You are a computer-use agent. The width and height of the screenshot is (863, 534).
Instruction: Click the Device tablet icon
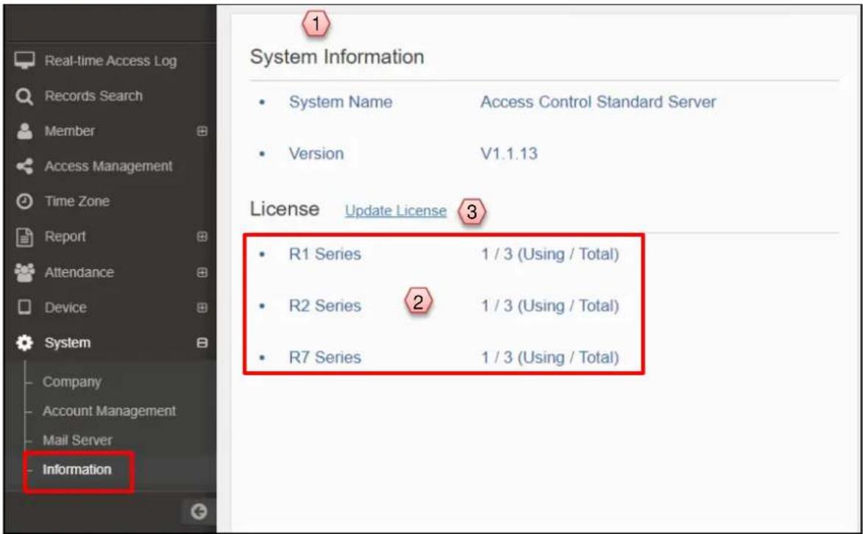[24, 307]
